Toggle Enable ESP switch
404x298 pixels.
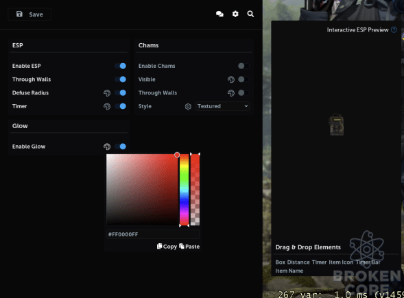tap(120, 66)
